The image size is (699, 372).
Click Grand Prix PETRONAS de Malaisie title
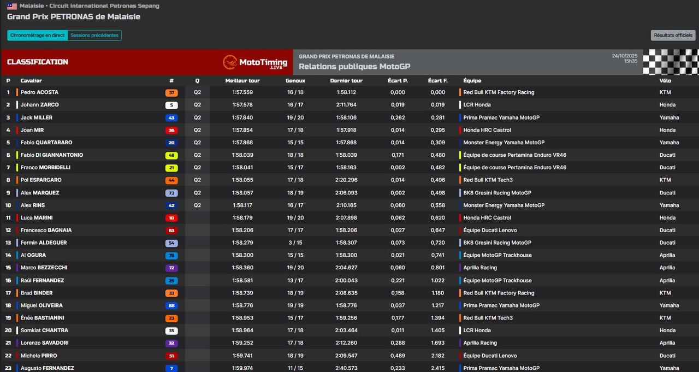pyautogui.click(x=74, y=17)
